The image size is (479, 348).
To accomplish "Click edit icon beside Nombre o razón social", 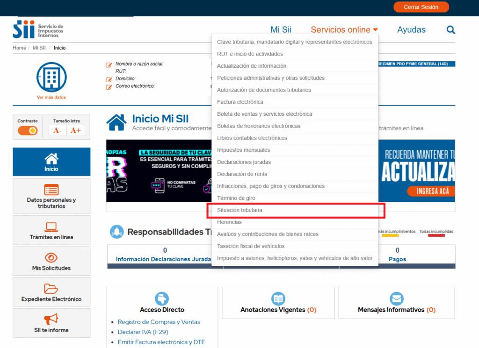I will click(x=109, y=64).
